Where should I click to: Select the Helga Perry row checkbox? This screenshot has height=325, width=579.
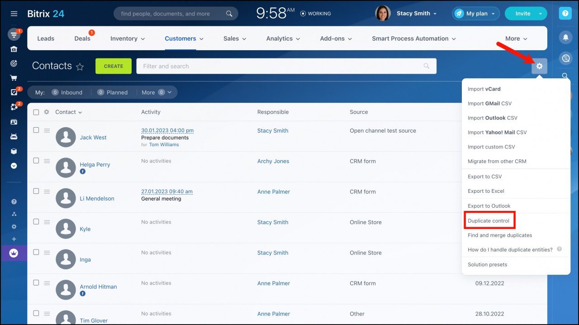pyautogui.click(x=36, y=161)
